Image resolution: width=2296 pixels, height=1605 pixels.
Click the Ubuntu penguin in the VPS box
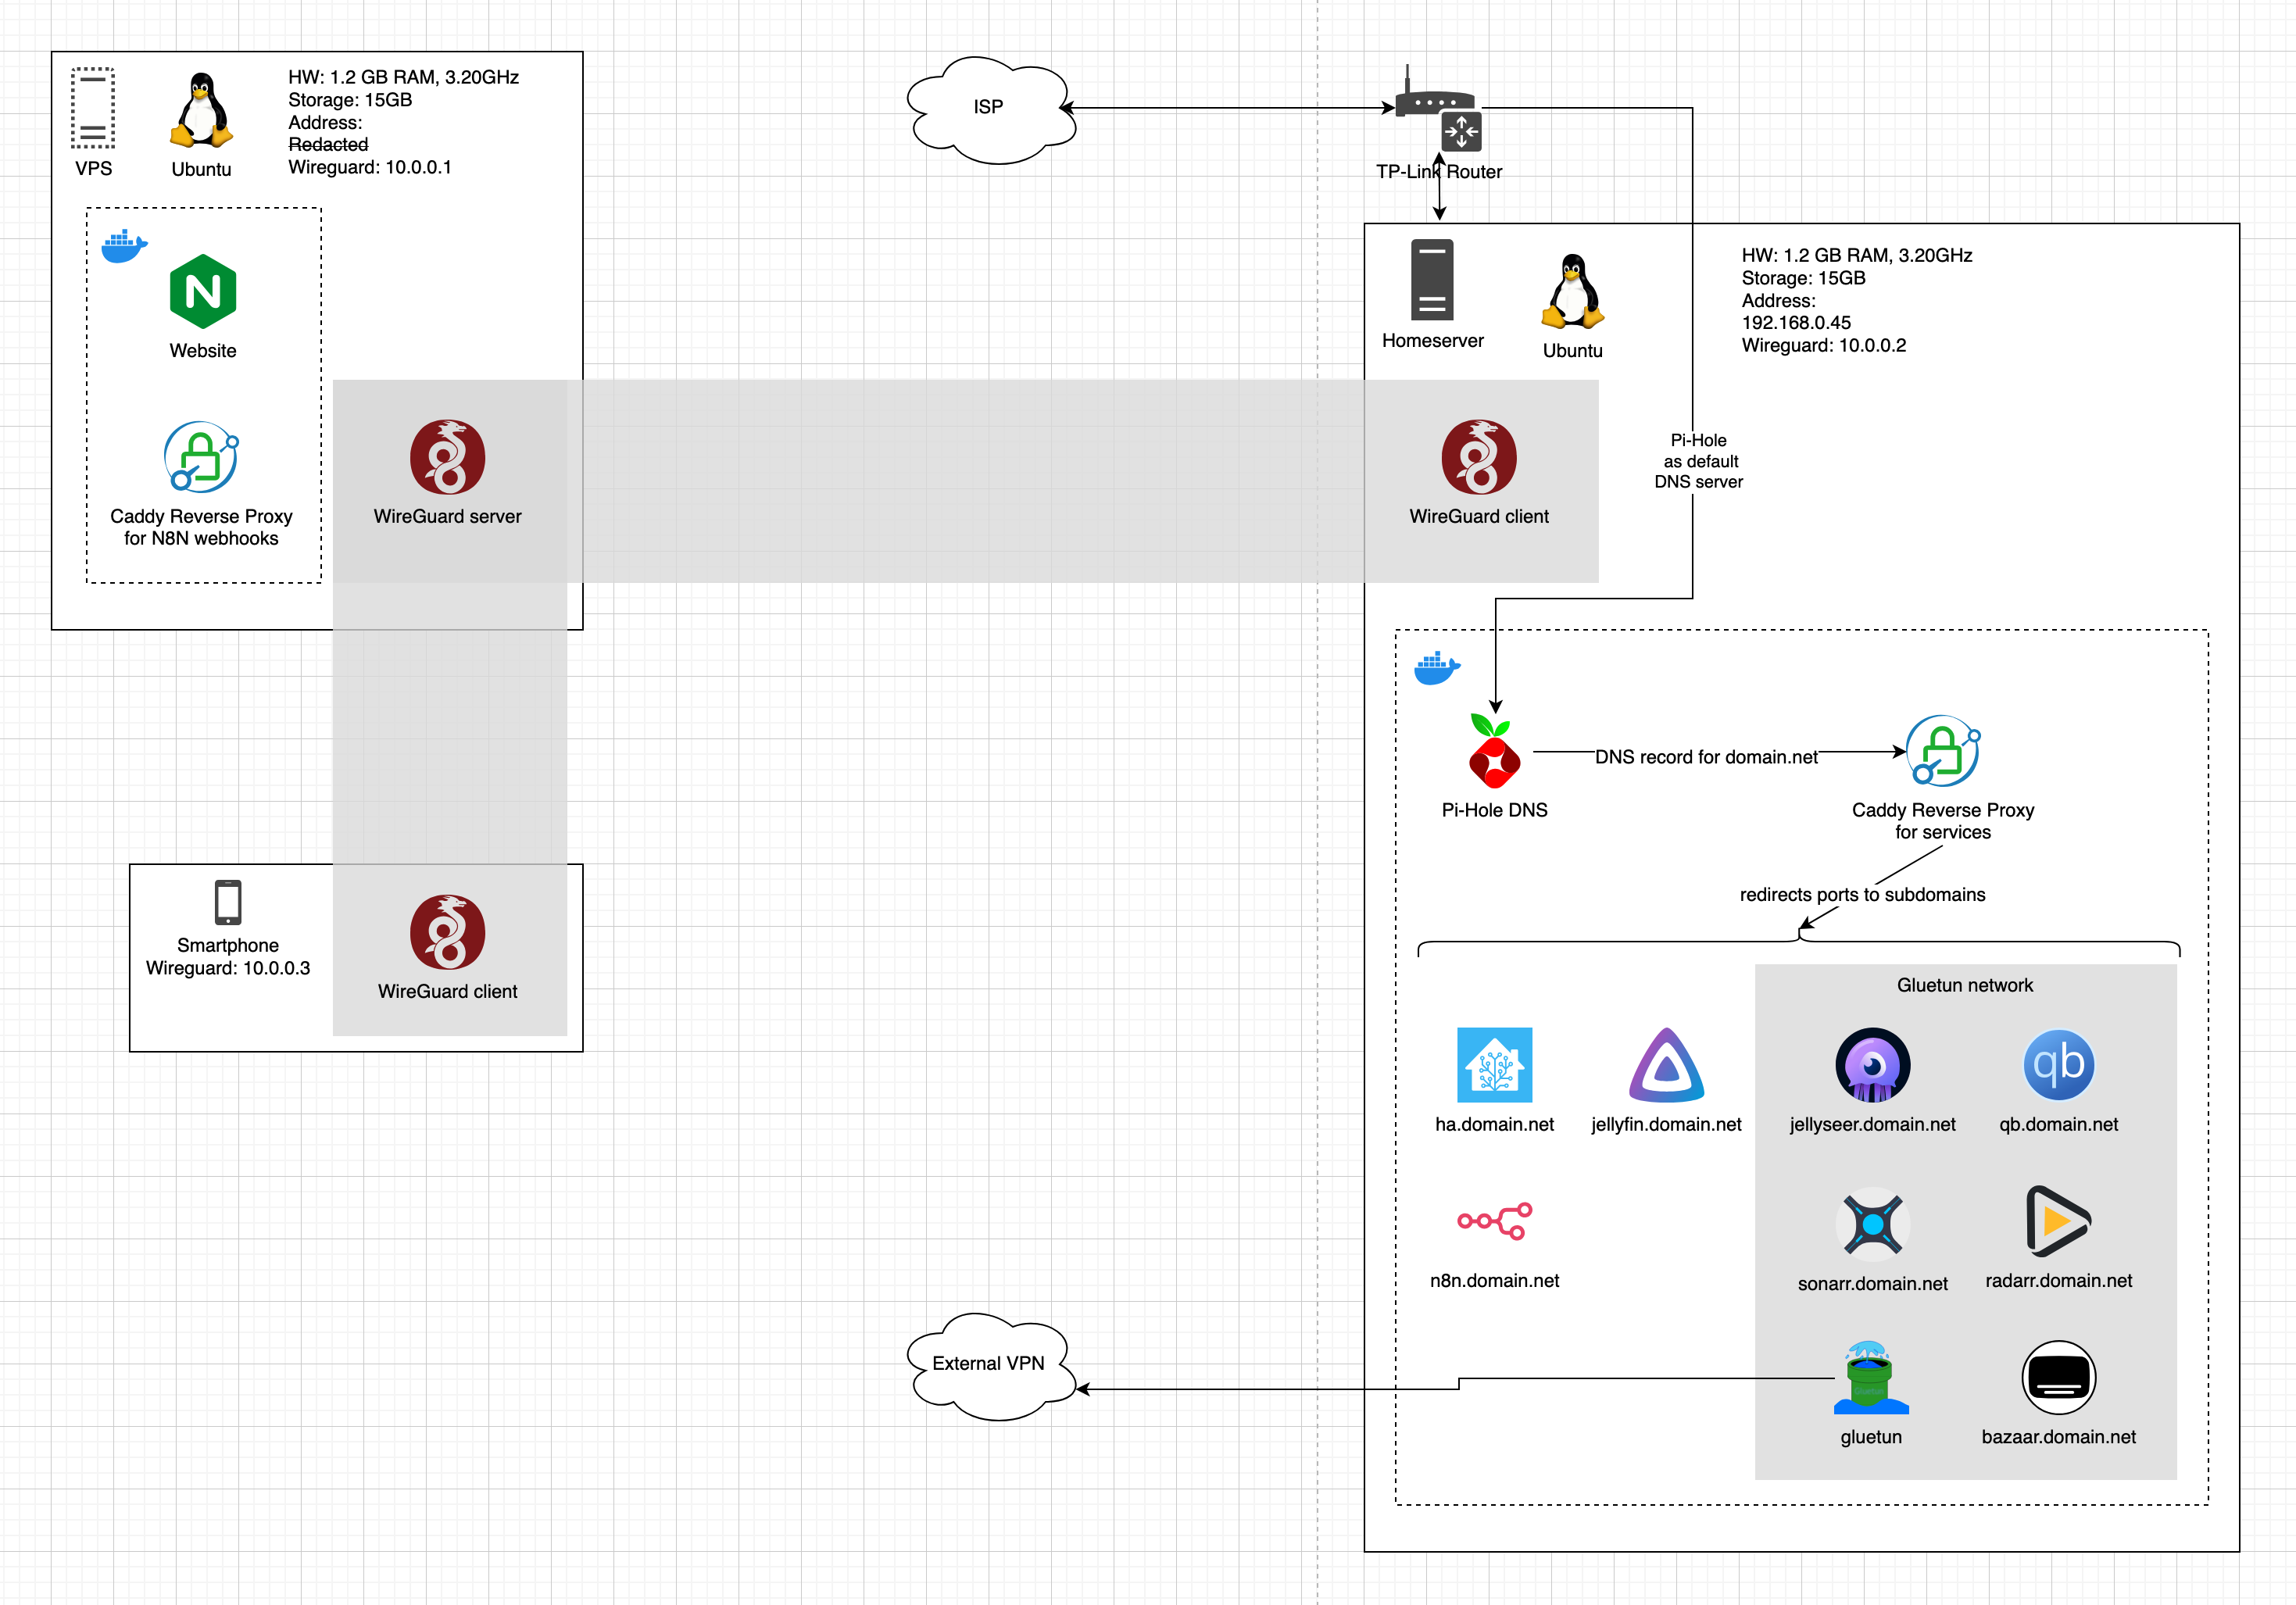pyautogui.click(x=201, y=110)
